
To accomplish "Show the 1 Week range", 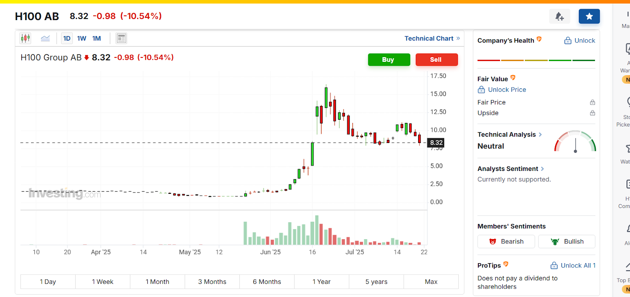I will 102,282.
